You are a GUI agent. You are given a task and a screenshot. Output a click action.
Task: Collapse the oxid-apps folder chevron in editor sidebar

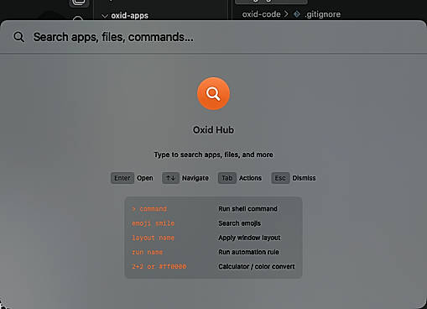click(105, 16)
